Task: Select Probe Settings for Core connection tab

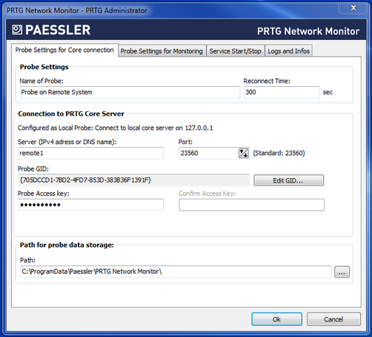Action: 64,50
